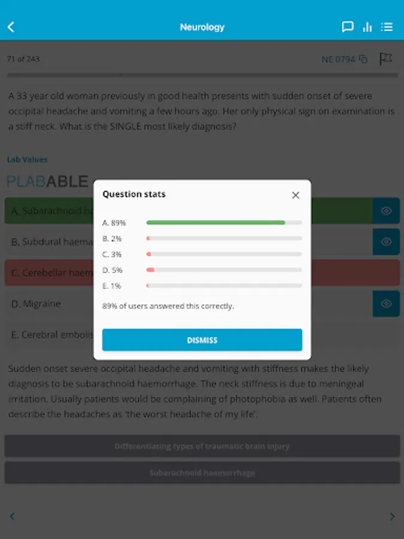Close the Question stats dialog
The width and height of the screenshot is (404, 539).
(296, 195)
